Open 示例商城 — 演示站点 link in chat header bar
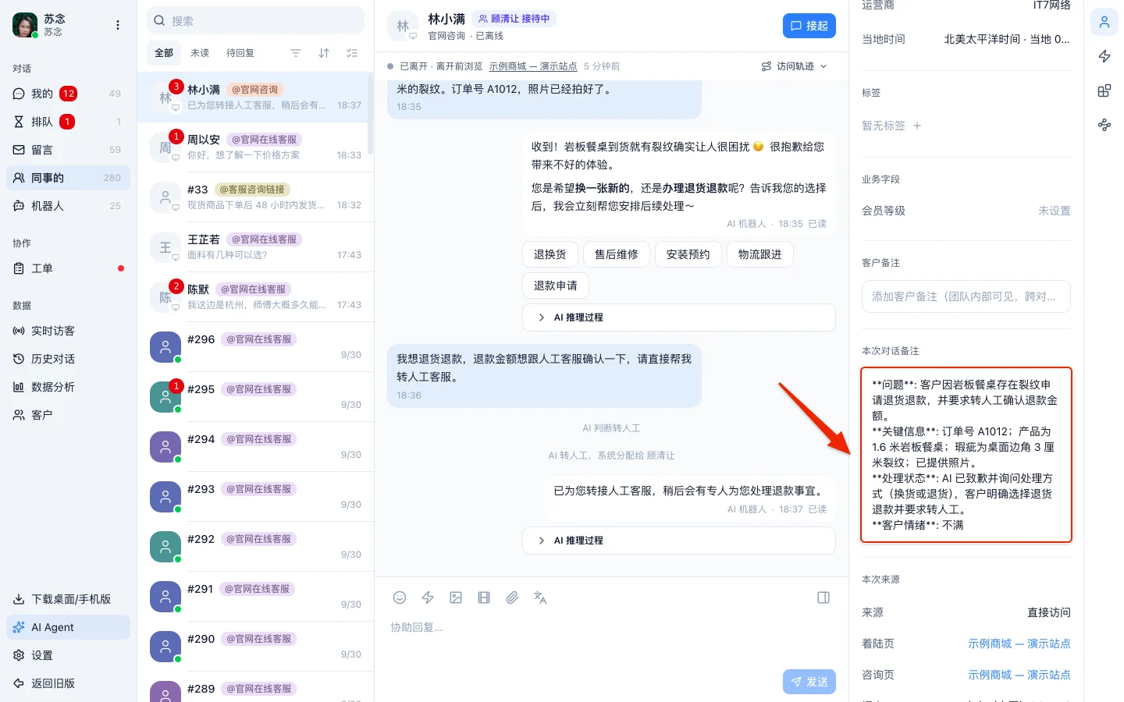Image resolution: width=1124 pixels, height=702 pixels. coord(533,66)
